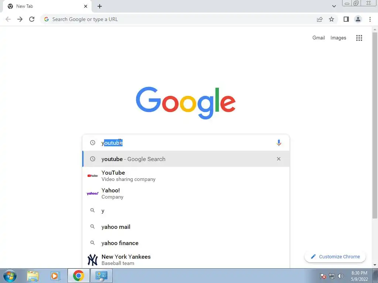Open the Images link

pyautogui.click(x=338, y=38)
